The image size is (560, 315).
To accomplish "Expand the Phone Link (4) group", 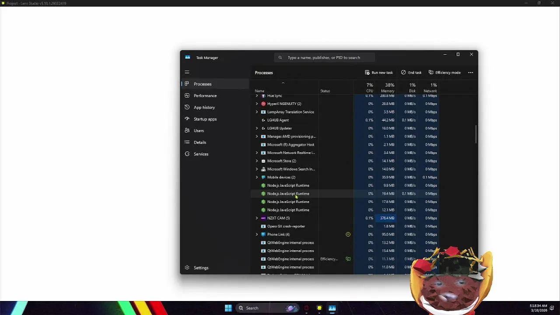I will (257, 234).
